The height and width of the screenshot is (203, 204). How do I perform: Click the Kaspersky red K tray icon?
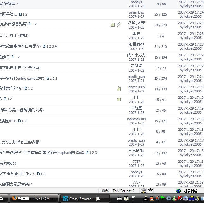click(180, 199)
